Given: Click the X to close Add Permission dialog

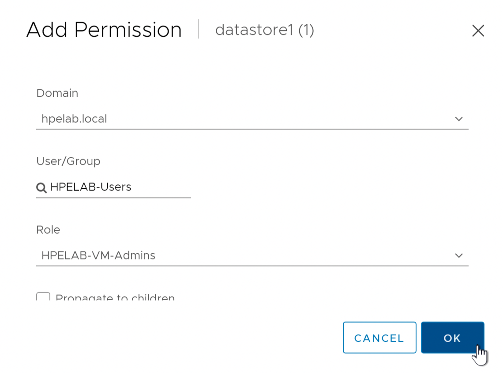Looking at the screenshot, I should (478, 30).
